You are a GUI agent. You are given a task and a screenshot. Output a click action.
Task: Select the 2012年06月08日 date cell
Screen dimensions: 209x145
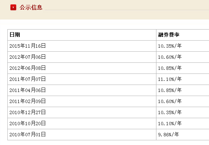[27, 68]
